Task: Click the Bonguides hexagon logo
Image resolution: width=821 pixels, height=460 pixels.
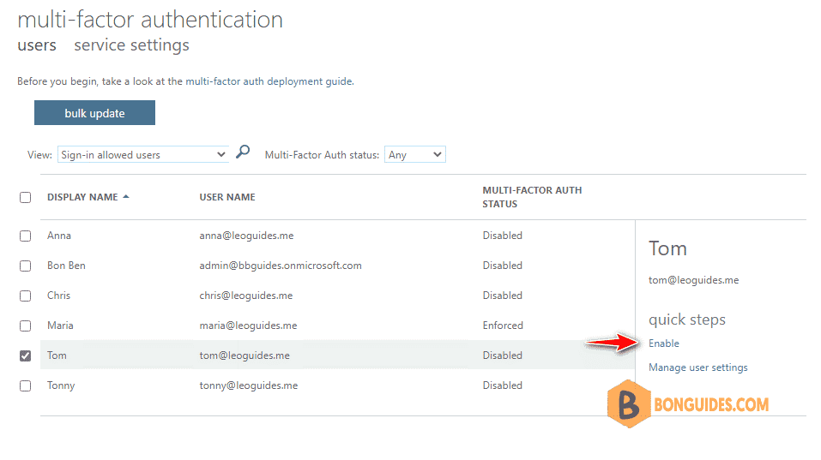Action: [x=629, y=404]
